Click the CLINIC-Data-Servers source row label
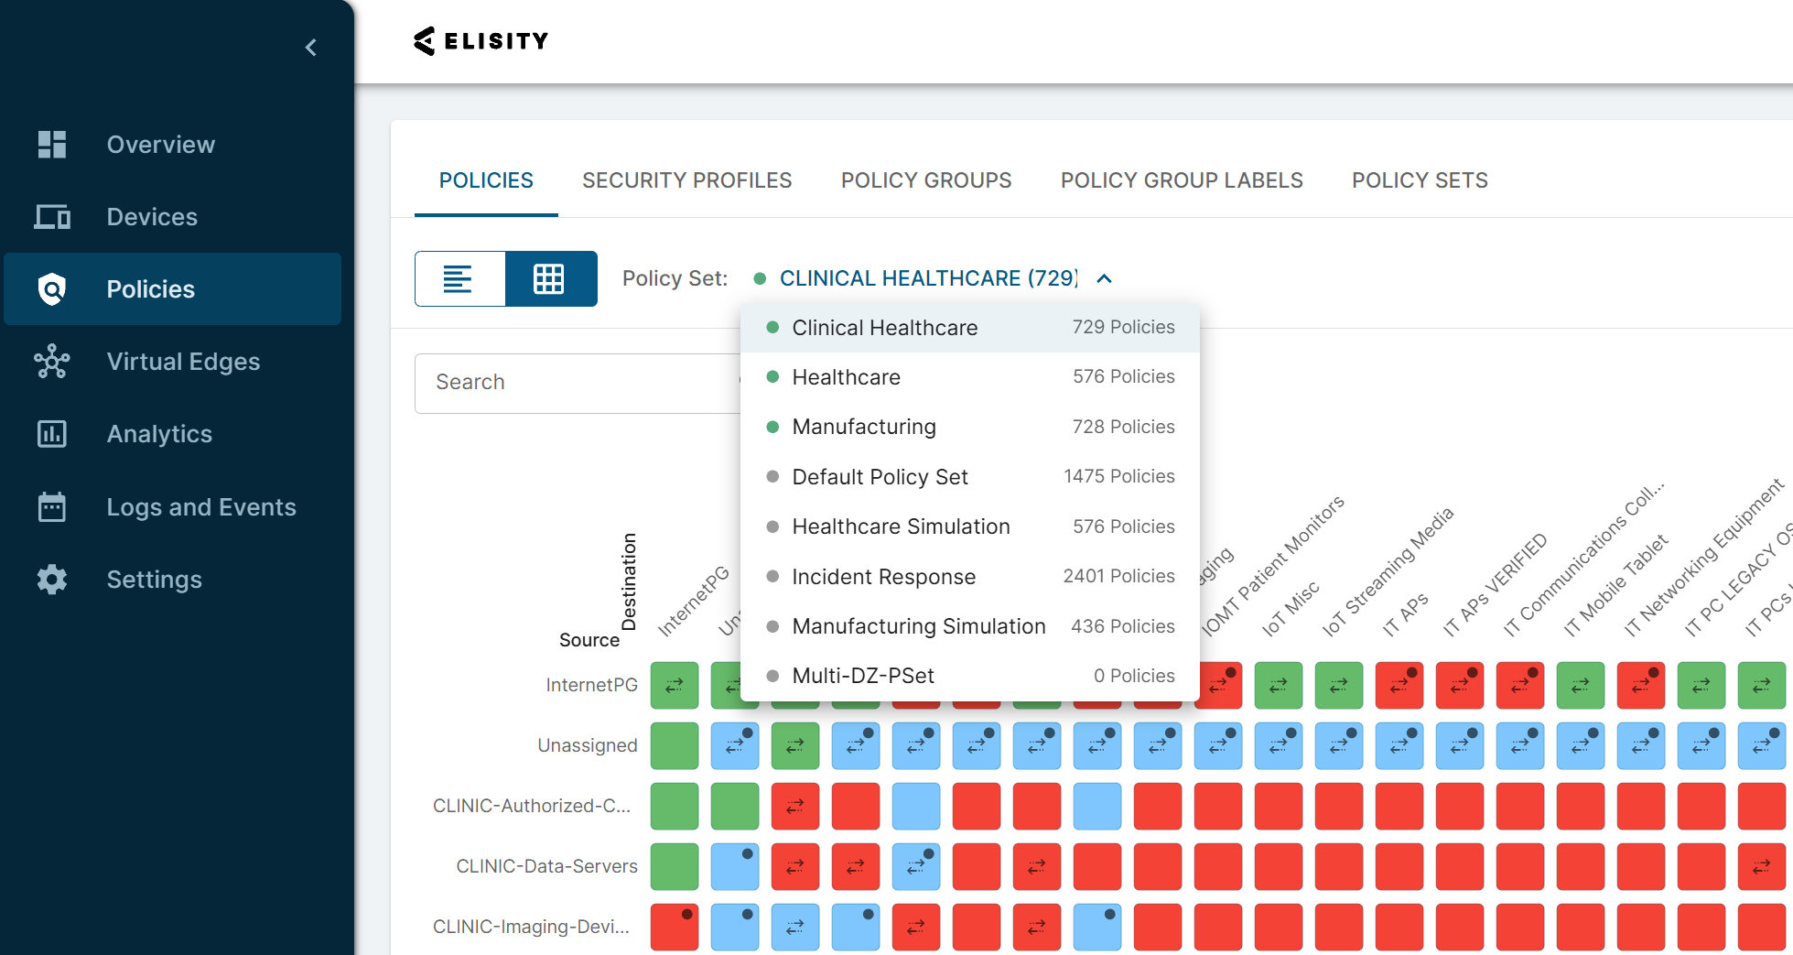The image size is (1793, 955). (546, 866)
